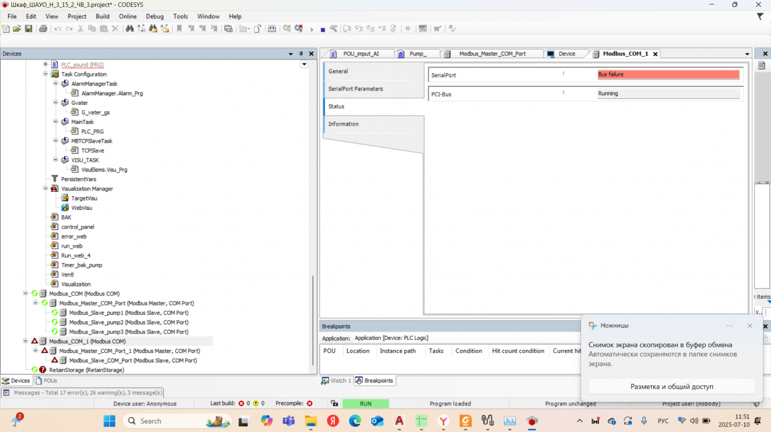Click the WebVisu globe icon
Screen dimensions: 771x432
[65, 208]
